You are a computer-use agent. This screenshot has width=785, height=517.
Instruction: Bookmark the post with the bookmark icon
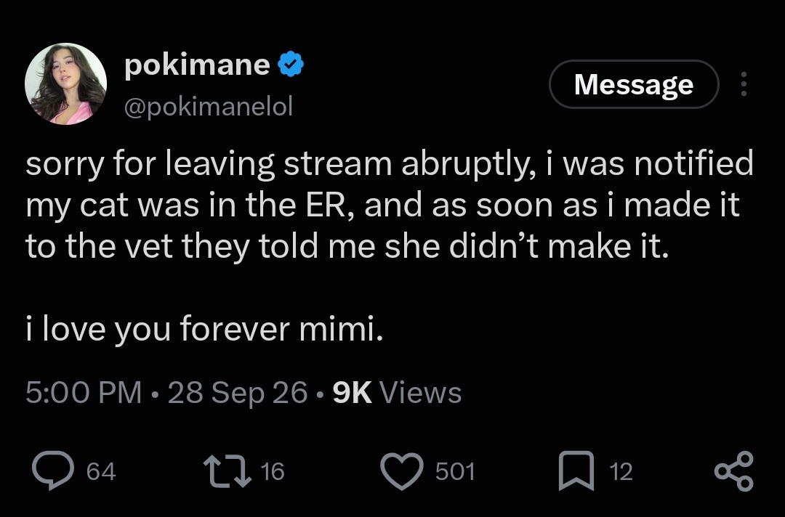(x=576, y=471)
